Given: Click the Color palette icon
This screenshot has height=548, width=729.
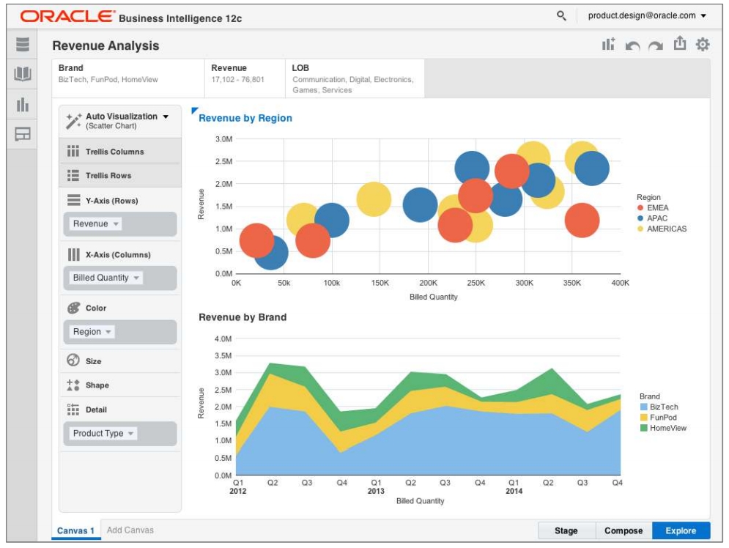Looking at the screenshot, I should 73,308.
